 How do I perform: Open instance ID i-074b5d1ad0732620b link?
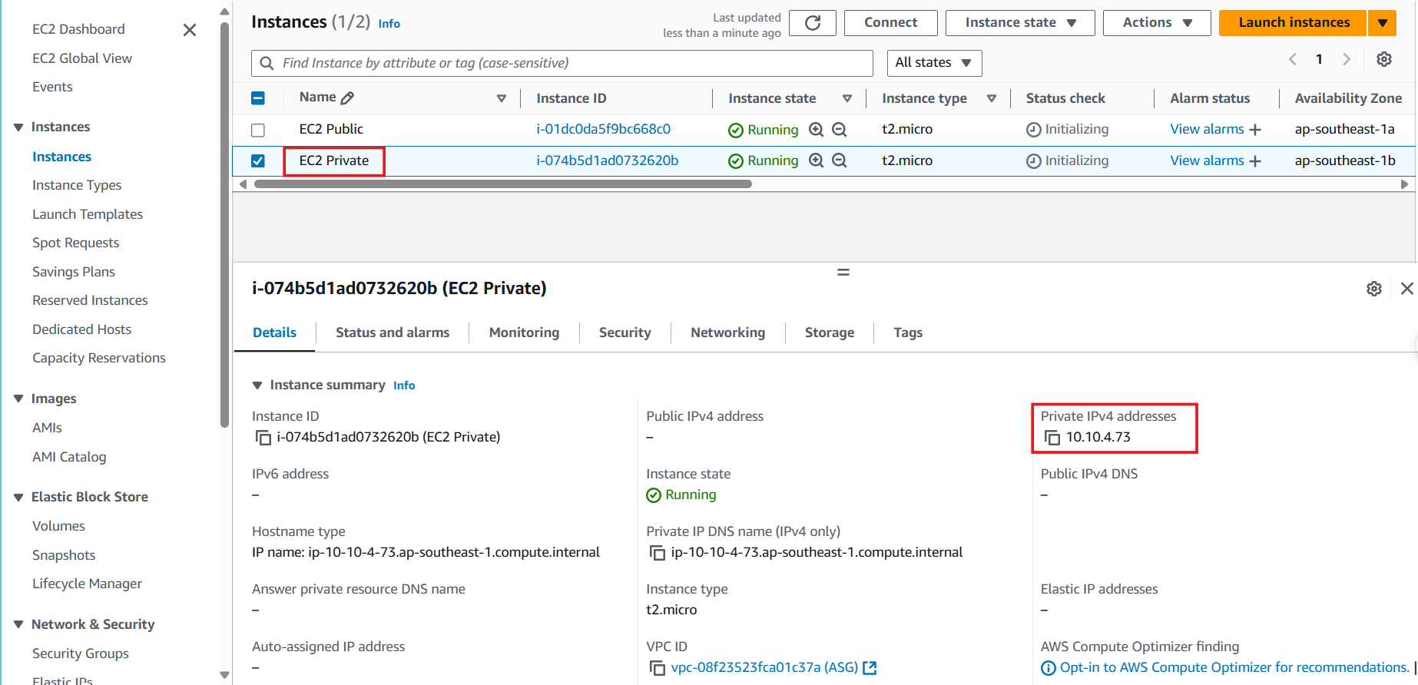click(607, 160)
